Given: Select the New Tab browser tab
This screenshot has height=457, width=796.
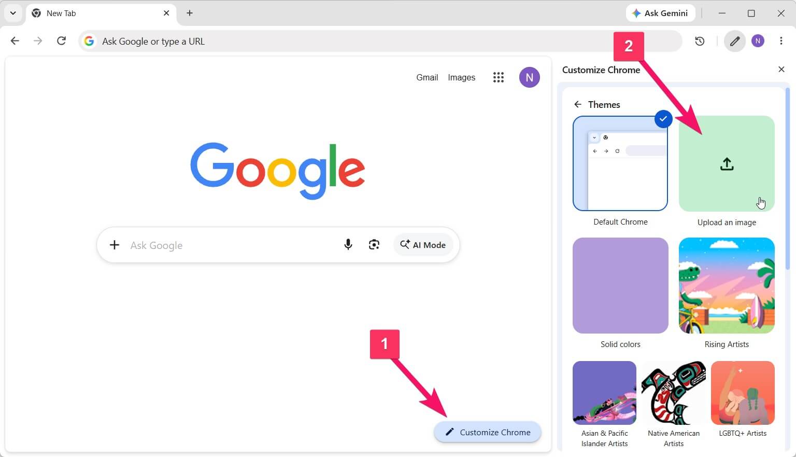Looking at the screenshot, I should [x=101, y=13].
